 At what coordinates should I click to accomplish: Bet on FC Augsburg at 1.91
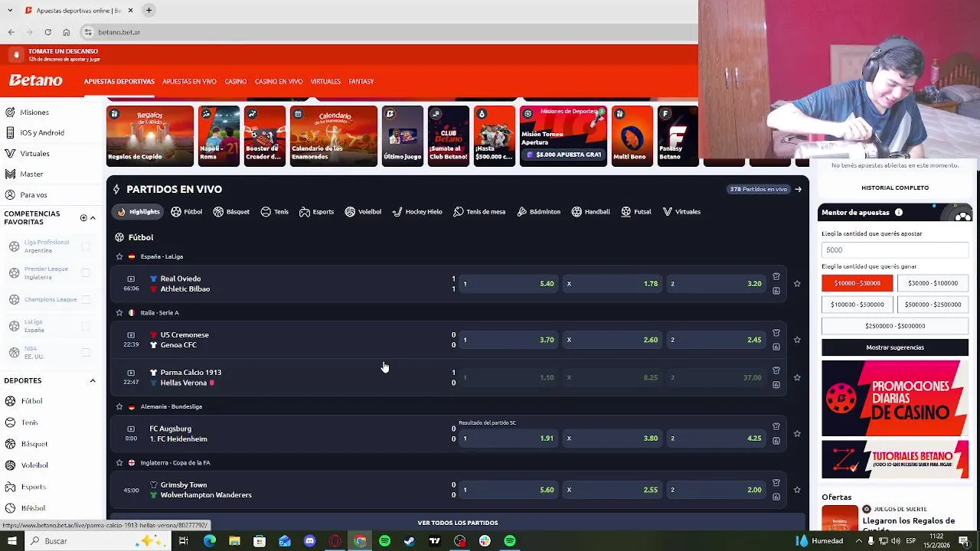[x=508, y=439]
